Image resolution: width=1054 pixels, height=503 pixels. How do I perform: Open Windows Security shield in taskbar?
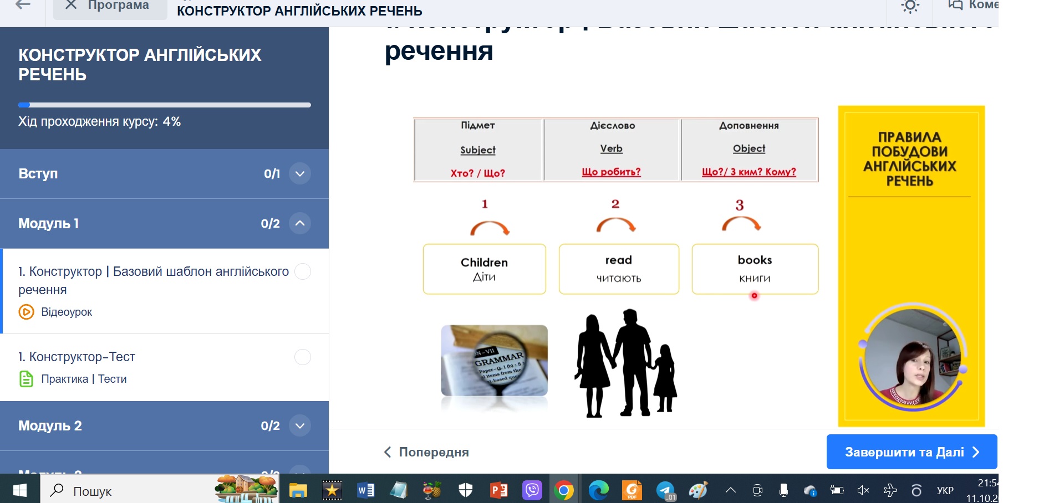coord(465,490)
